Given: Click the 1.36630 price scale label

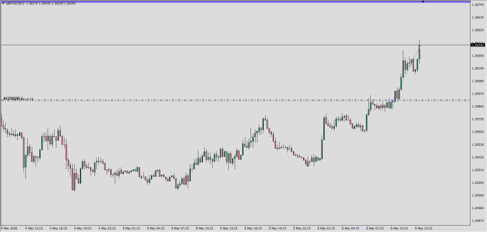Looking at the screenshot, I should 478,17.
